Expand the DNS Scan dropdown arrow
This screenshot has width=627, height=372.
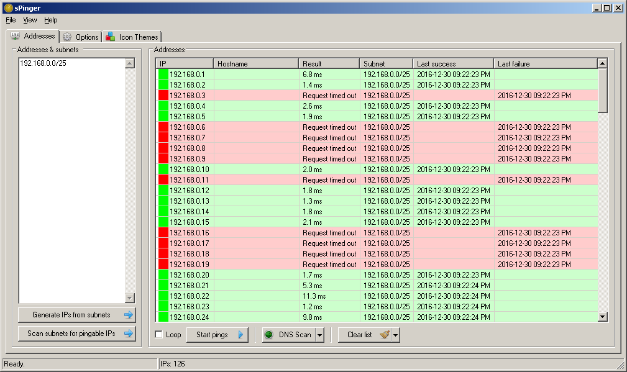pyautogui.click(x=320, y=335)
